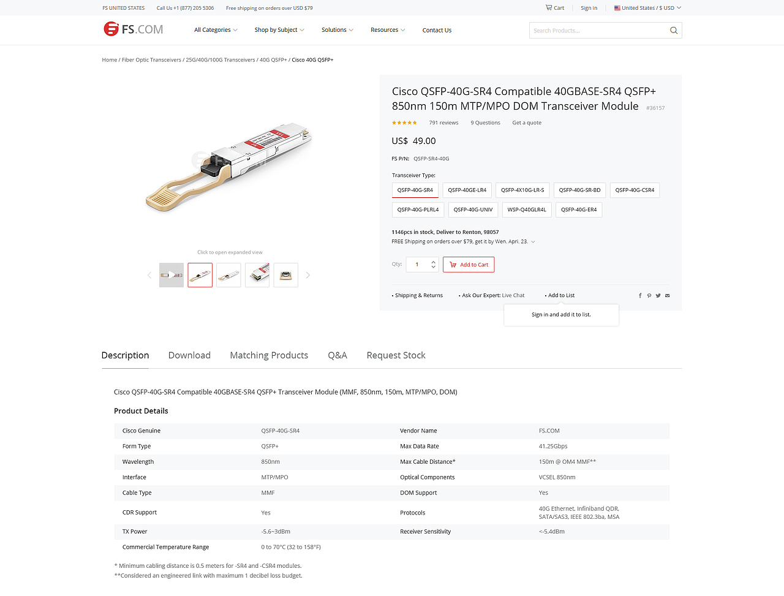The height and width of the screenshot is (596, 784).
Task: Play the product video thumbnail
Action: 171,275
